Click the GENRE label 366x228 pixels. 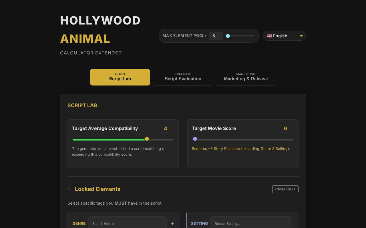[x=79, y=223]
